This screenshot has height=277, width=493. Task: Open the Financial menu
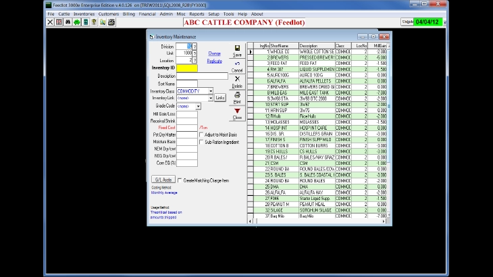click(x=147, y=14)
